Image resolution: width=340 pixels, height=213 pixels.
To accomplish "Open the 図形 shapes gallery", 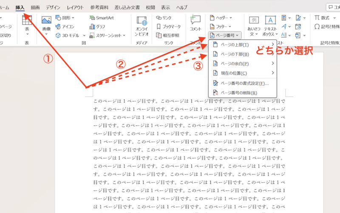I will (x=65, y=18).
